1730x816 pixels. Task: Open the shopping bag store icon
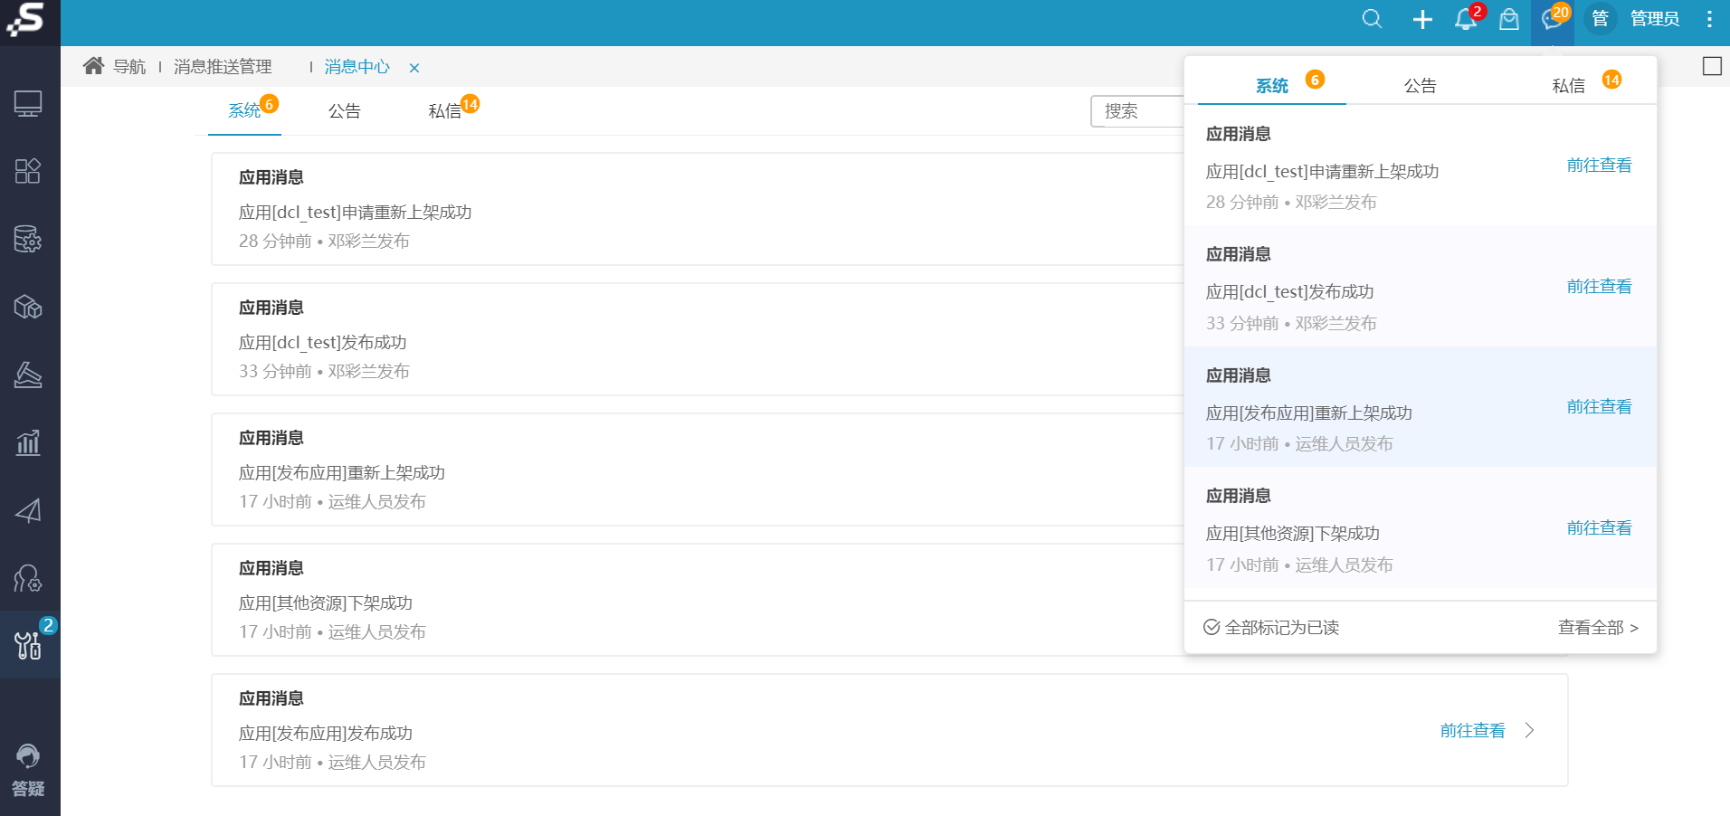1509,19
